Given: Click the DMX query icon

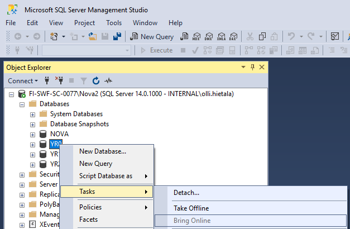Looking at the screenshot, I should [209, 36].
